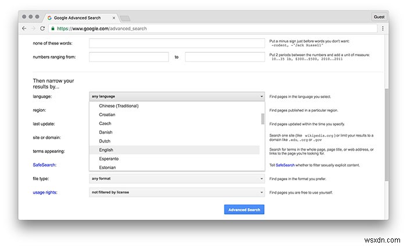407x246 pixels.
Task: Collapse the any language dropdown
Action: coord(177,97)
